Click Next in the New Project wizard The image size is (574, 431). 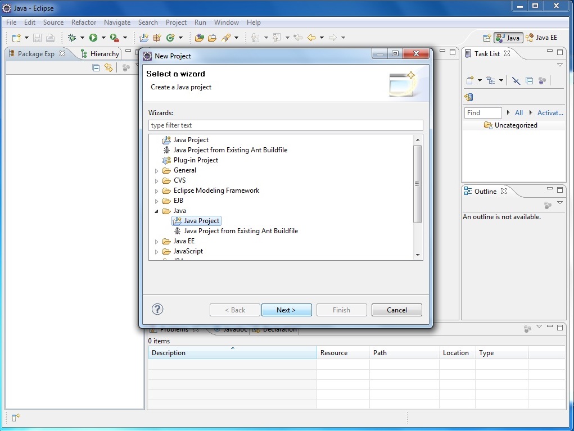coord(286,310)
